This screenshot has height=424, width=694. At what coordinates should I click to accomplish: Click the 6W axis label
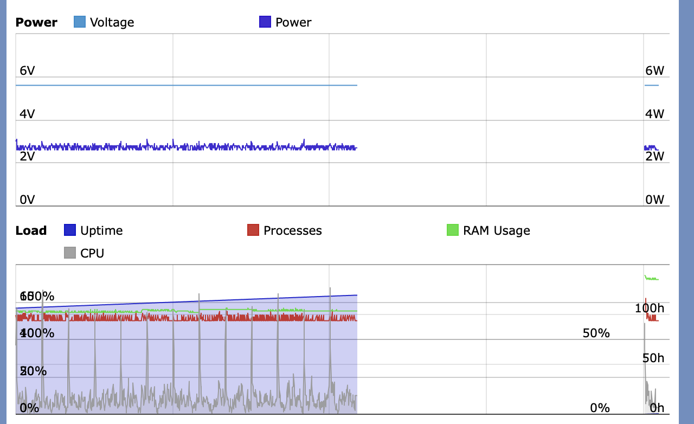point(654,70)
